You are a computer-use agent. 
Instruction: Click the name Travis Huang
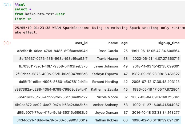point(107,58)
